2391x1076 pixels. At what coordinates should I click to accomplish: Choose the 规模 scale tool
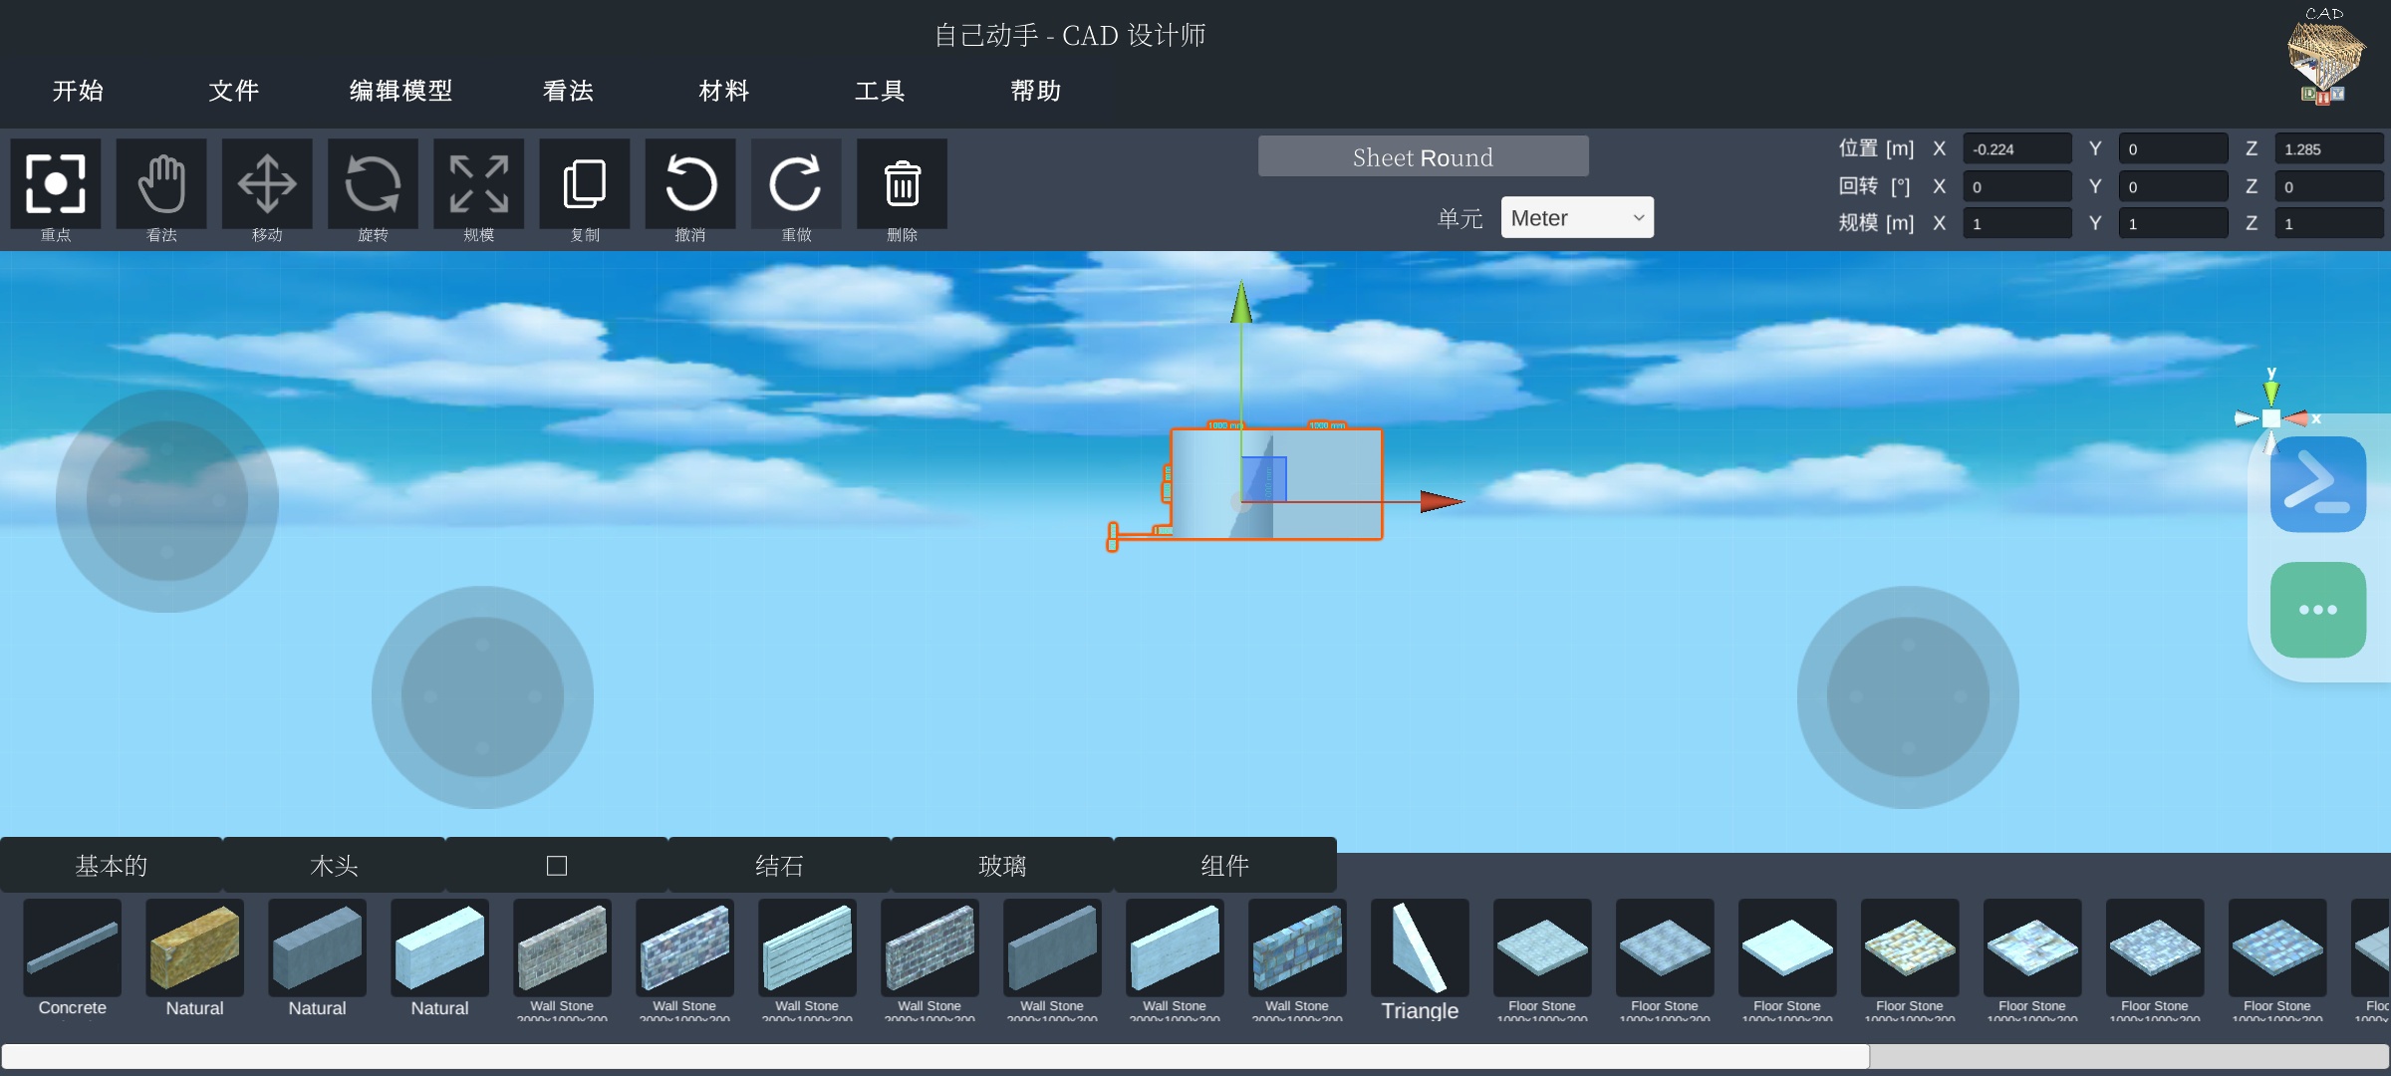(x=478, y=184)
